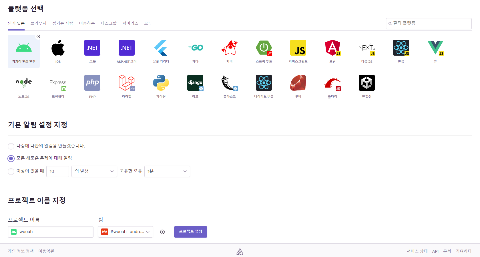The height and width of the screenshot is (257, 480).
Task: Choose the Spring Boot platform
Action: click(x=264, y=48)
